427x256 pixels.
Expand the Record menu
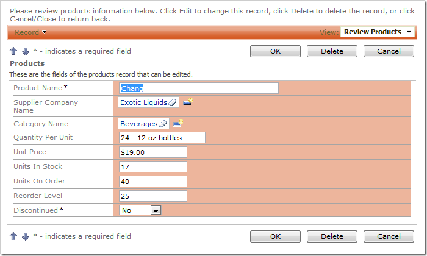coord(30,32)
